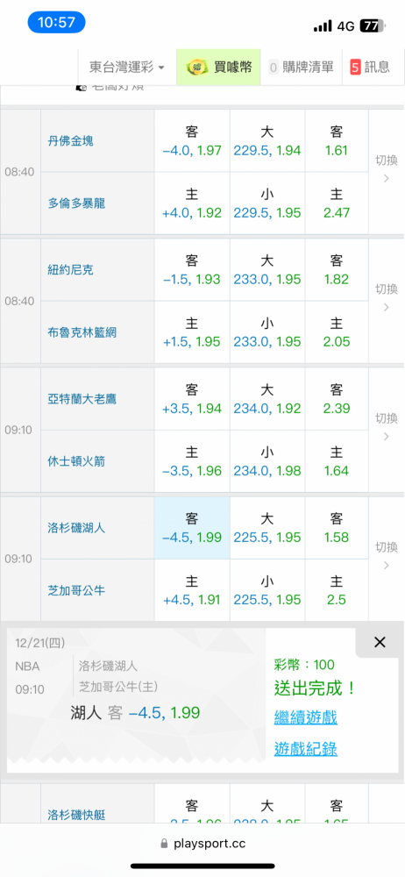Open 購牌清單 purchase list tab

coord(301,68)
